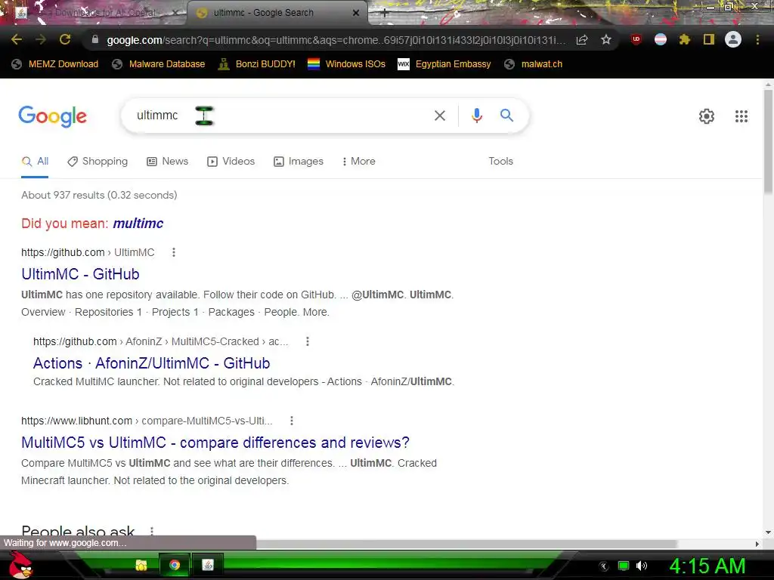Open the Chrome profile avatar
Screen dimensions: 774x580
pyautogui.click(x=733, y=39)
